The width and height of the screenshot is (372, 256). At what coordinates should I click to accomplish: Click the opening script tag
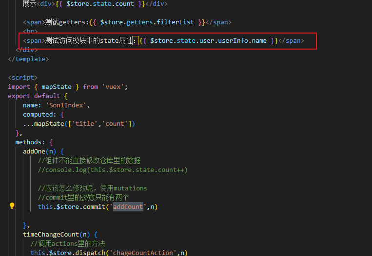pos(23,78)
